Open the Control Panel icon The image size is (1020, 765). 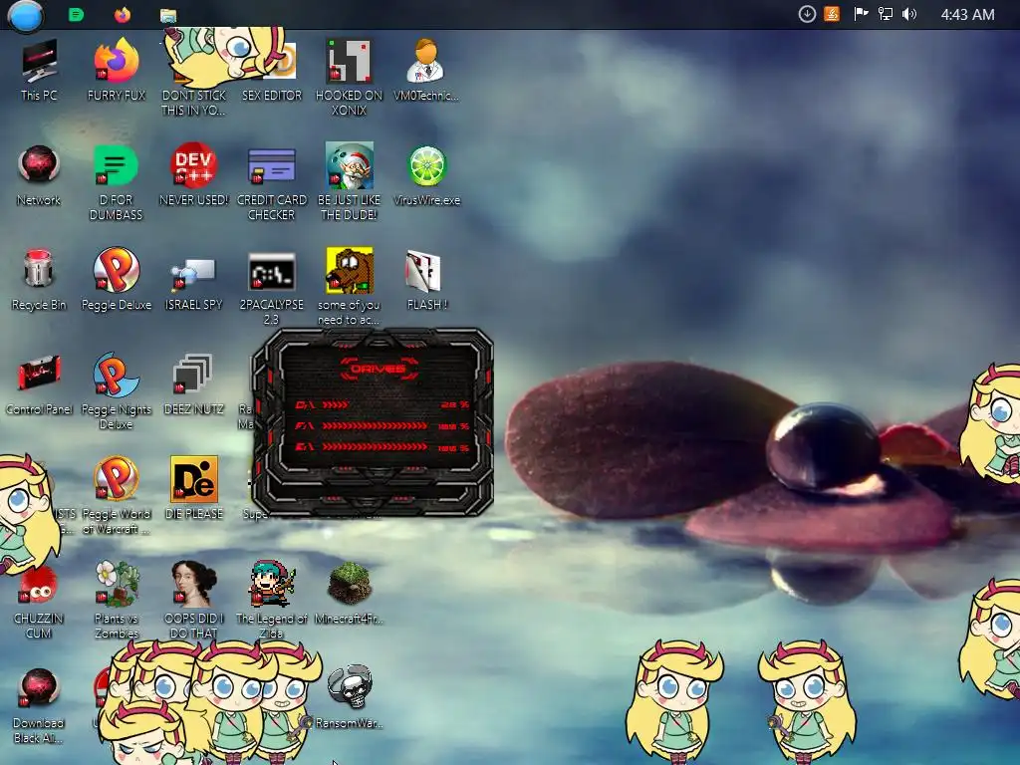(x=39, y=383)
